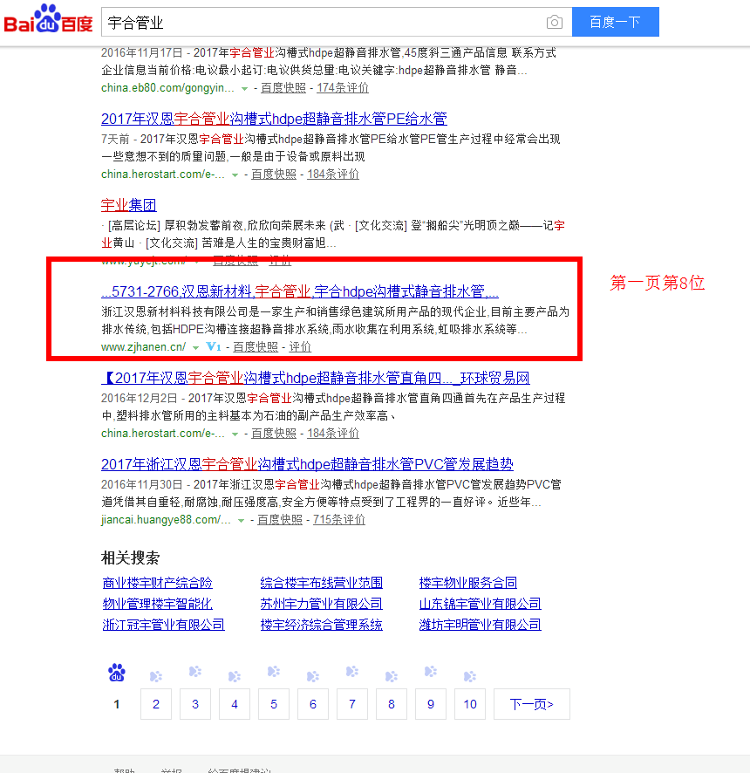Click the jiancai.huangye88.com URL
The width and height of the screenshot is (750, 773).
pos(166,520)
